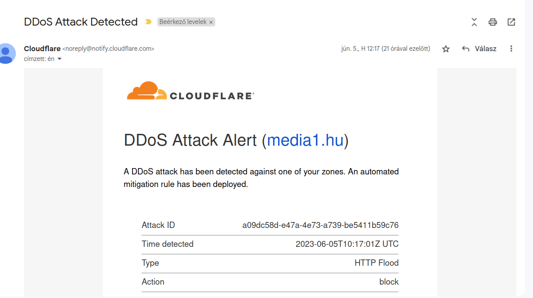Click the reply arrow icon

click(x=466, y=49)
